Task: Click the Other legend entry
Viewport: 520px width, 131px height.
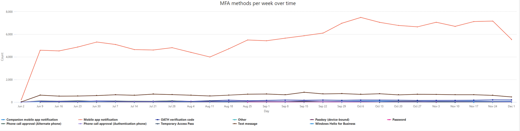Action: [242, 120]
